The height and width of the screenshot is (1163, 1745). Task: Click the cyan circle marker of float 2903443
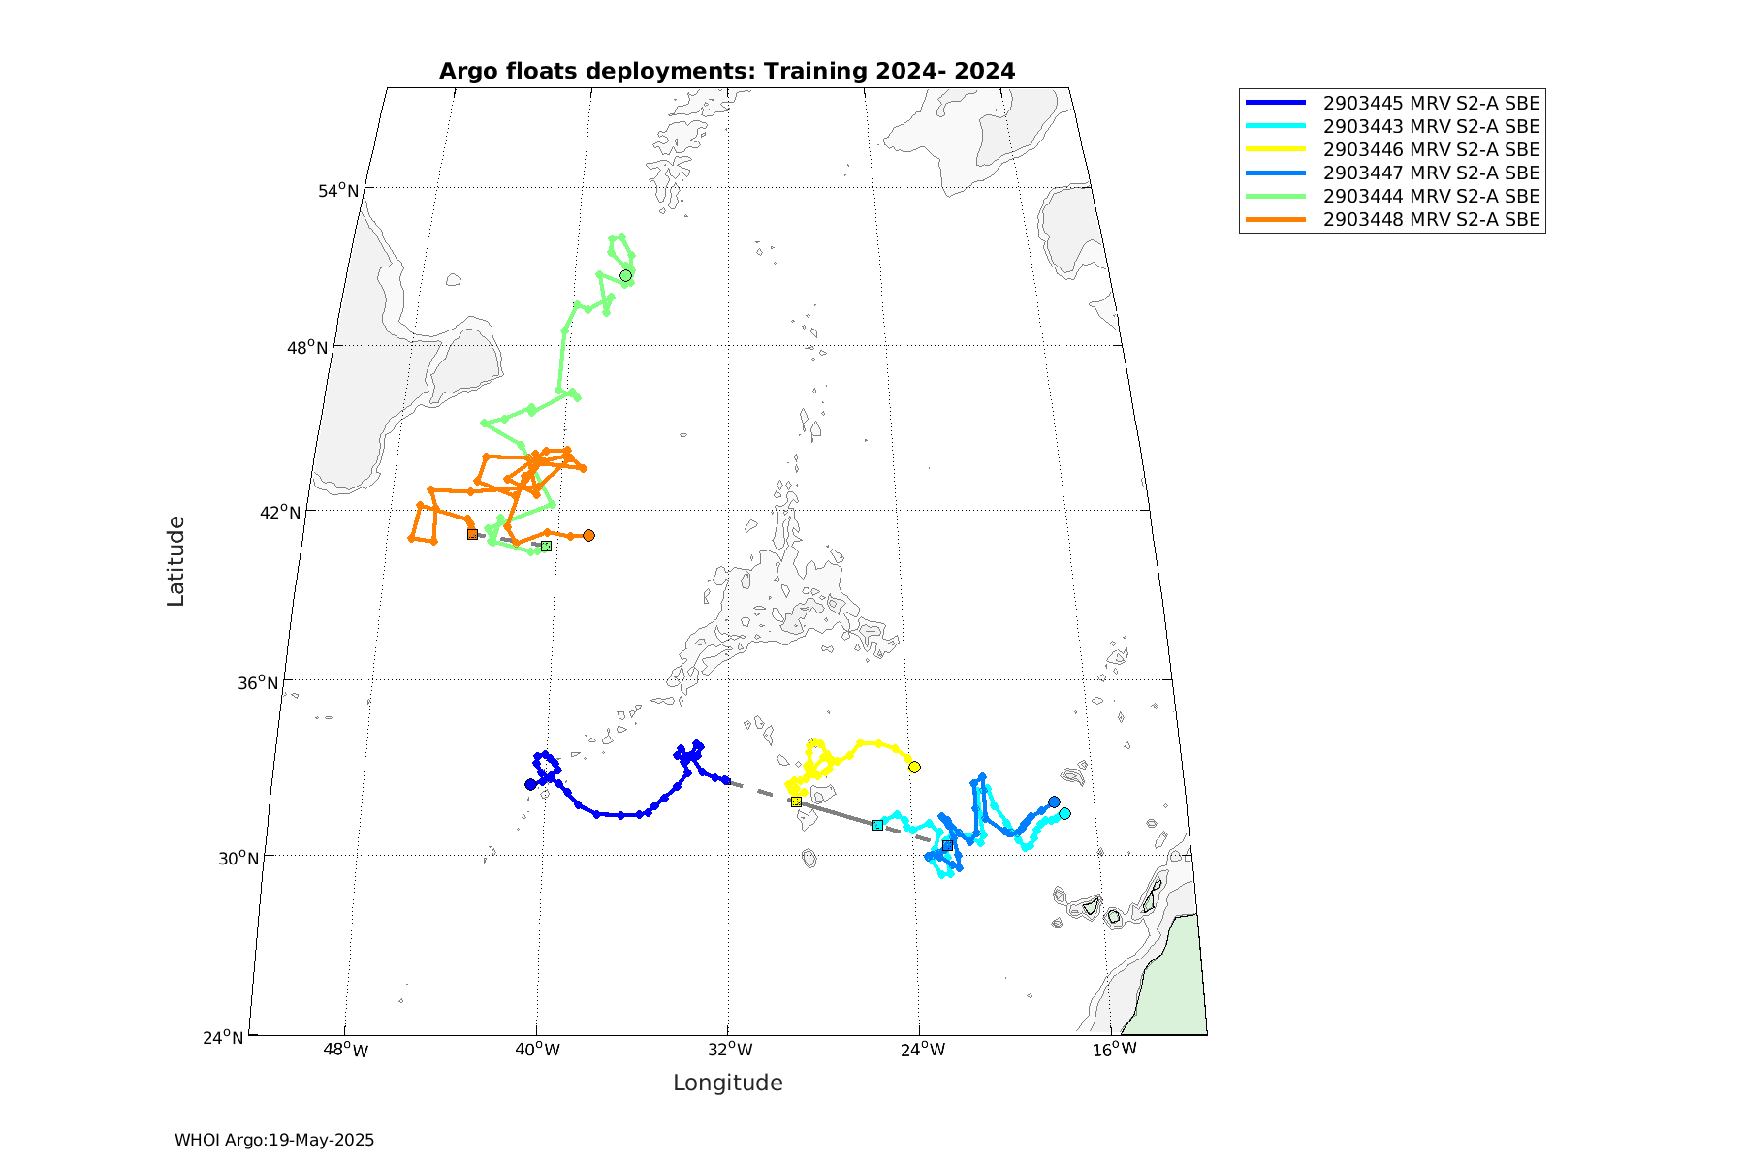[1064, 814]
